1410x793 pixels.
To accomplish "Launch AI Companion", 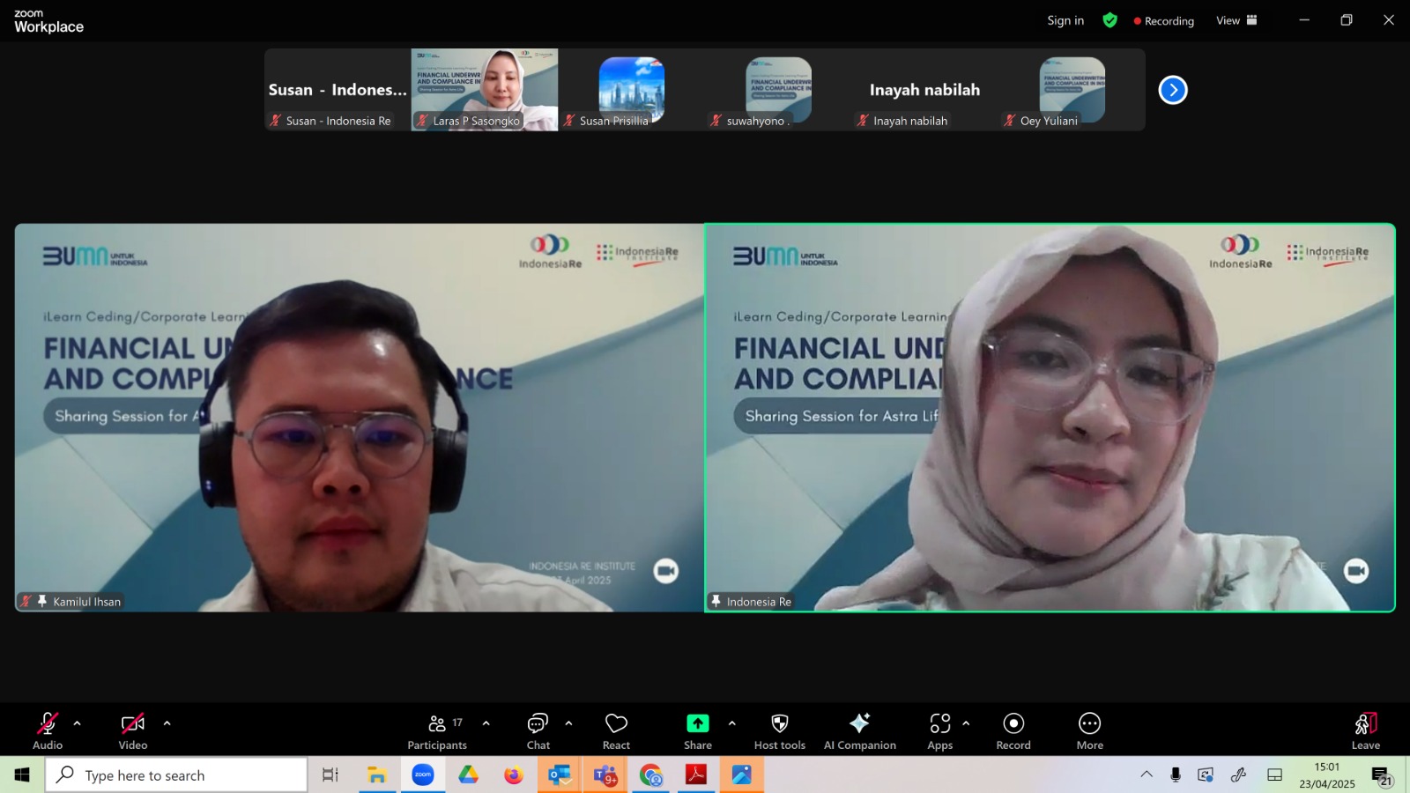I will pyautogui.click(x=860, y=731).
